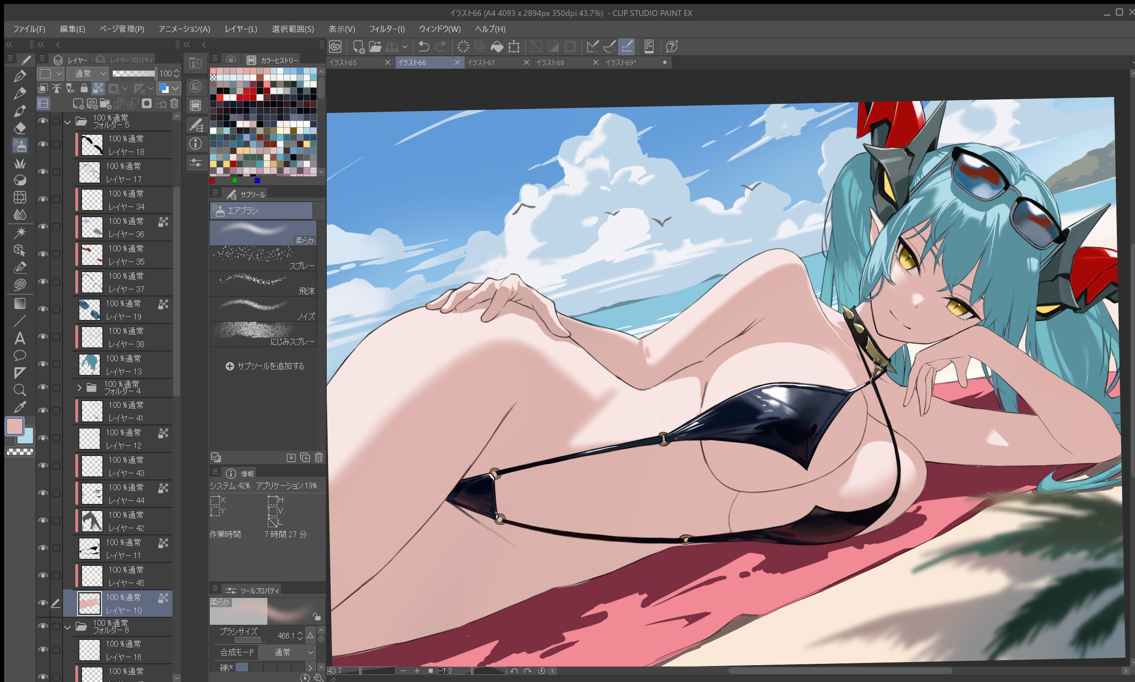The width and height of the screenshot is (1135, 682).
Task: Click the Undo arrow in command bar
Action: click(x=424, y=47)
